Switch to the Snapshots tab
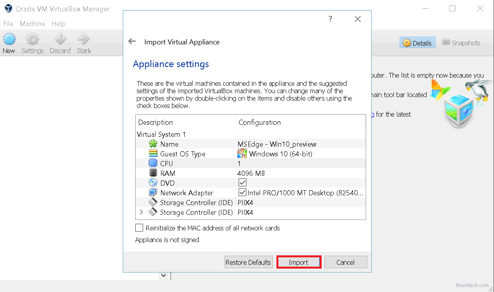Image resolution: width=494 pixels, height=292 pixels. (x=460, y=42)
